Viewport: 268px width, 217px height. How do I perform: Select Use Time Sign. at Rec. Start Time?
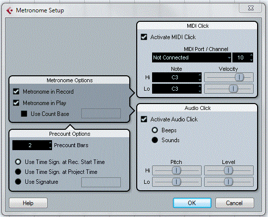point(18,162)
